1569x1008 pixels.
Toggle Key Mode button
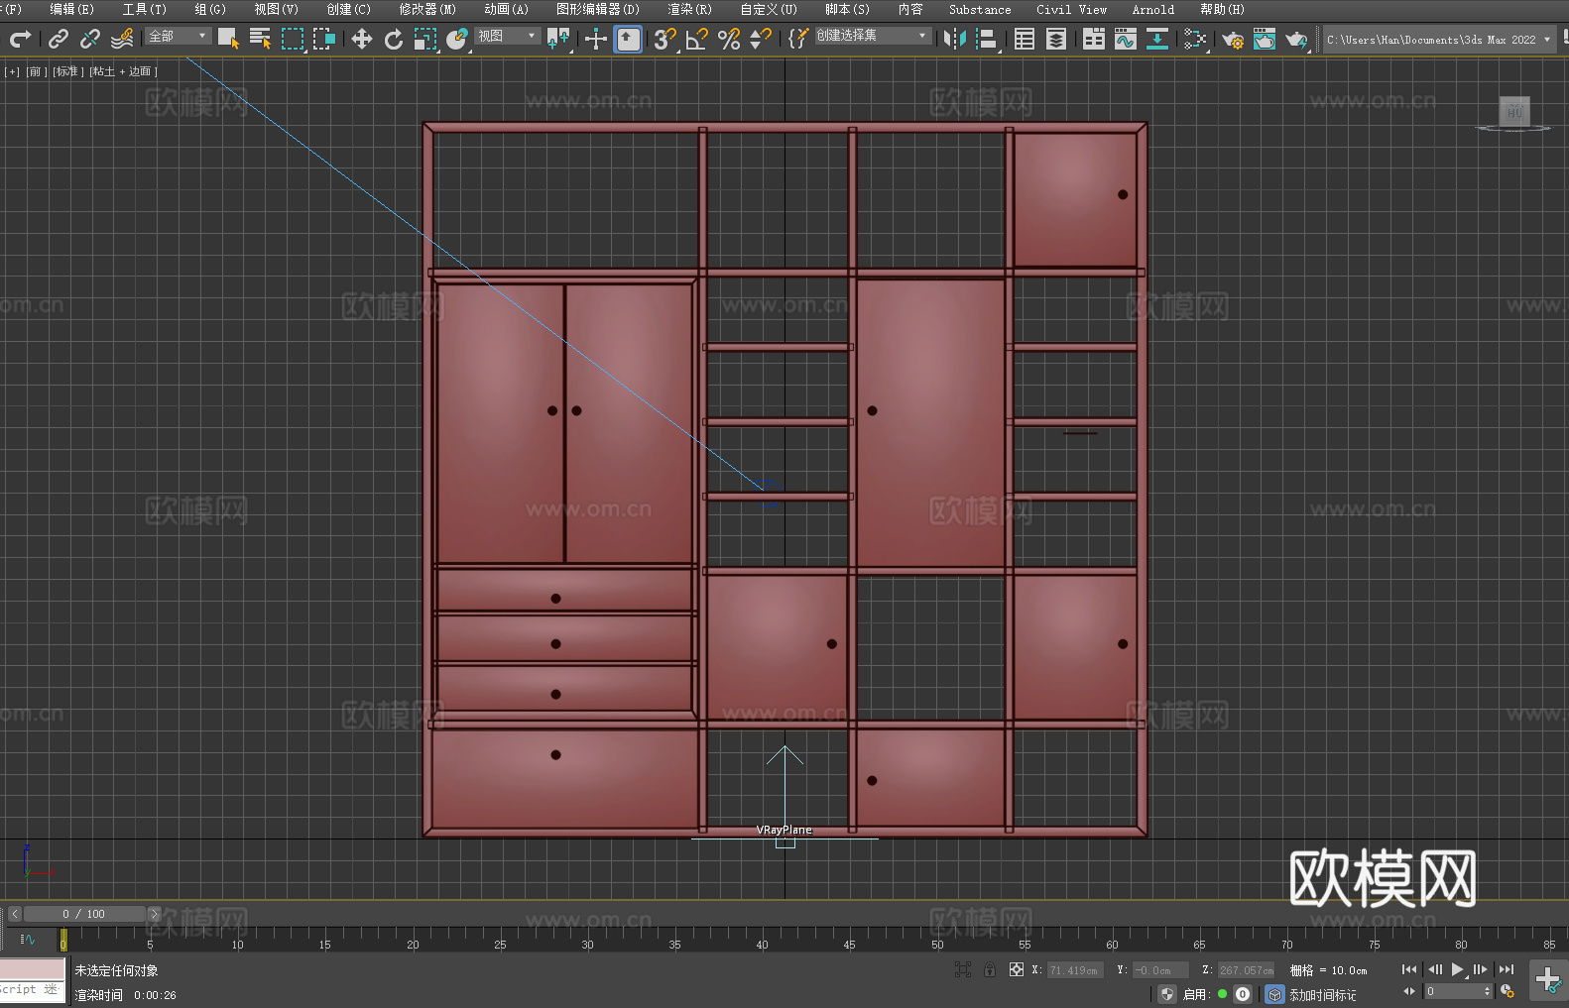coord(1409,991)
